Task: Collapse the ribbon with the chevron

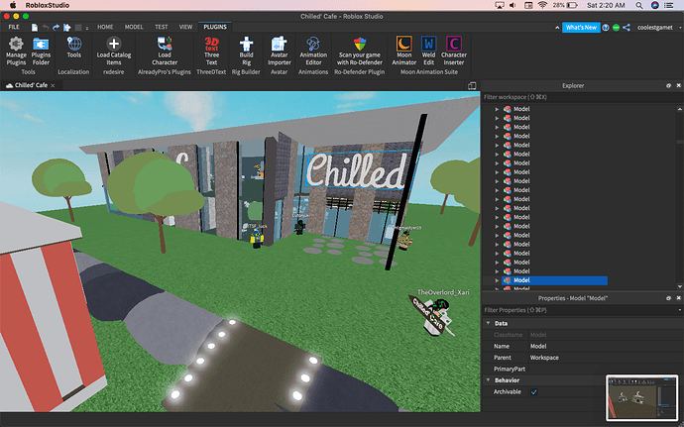Action: tap(557, 28)
